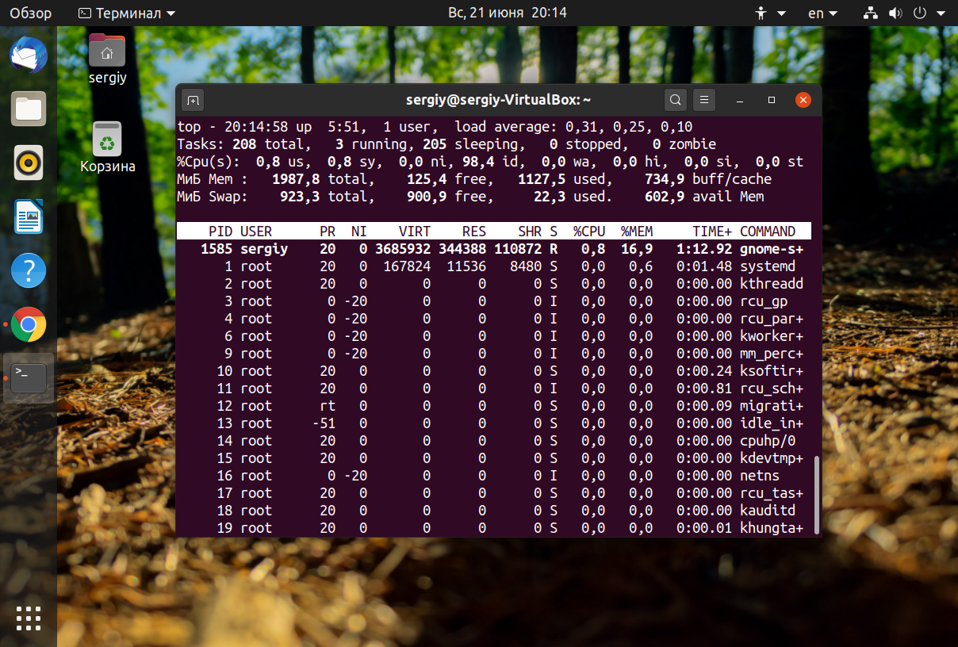958x647 pixels.
Task: Click the systemd process row
Action: click(x=493, y=266)
